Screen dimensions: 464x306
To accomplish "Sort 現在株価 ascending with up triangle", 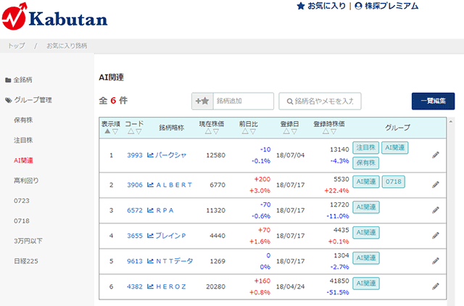I will 208,131.
